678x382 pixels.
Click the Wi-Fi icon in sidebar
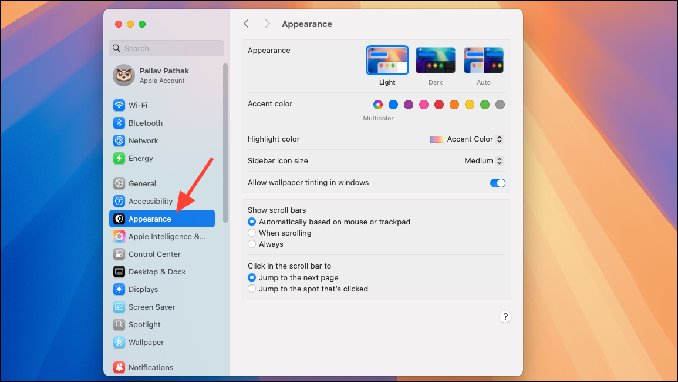click(x=119, y=105)
